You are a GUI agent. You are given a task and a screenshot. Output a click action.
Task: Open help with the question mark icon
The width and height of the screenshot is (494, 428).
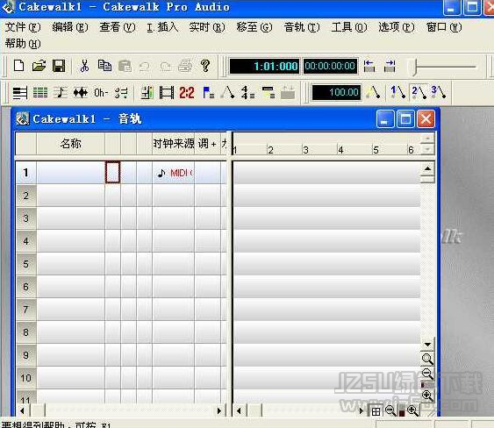pos(205,66)
